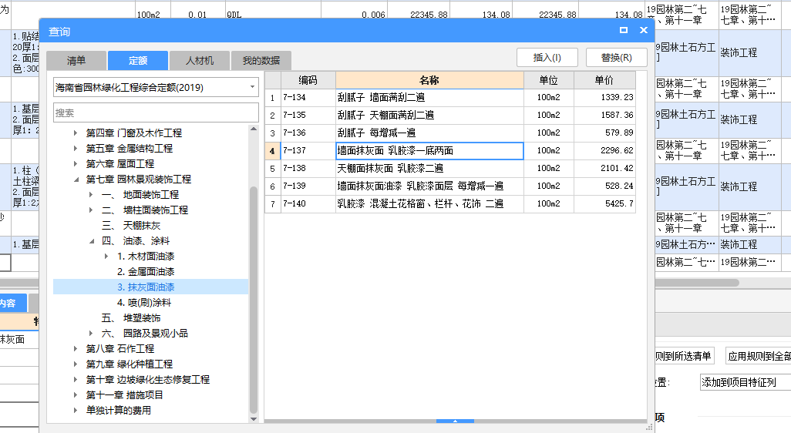Click 添加到项目特征列 field in background window
Image resolution: width=791 pixels, height=433 pixels.
coord(745,382)
